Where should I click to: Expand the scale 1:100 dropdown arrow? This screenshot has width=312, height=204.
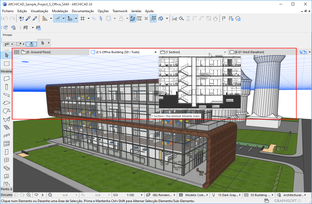point(142,195)
